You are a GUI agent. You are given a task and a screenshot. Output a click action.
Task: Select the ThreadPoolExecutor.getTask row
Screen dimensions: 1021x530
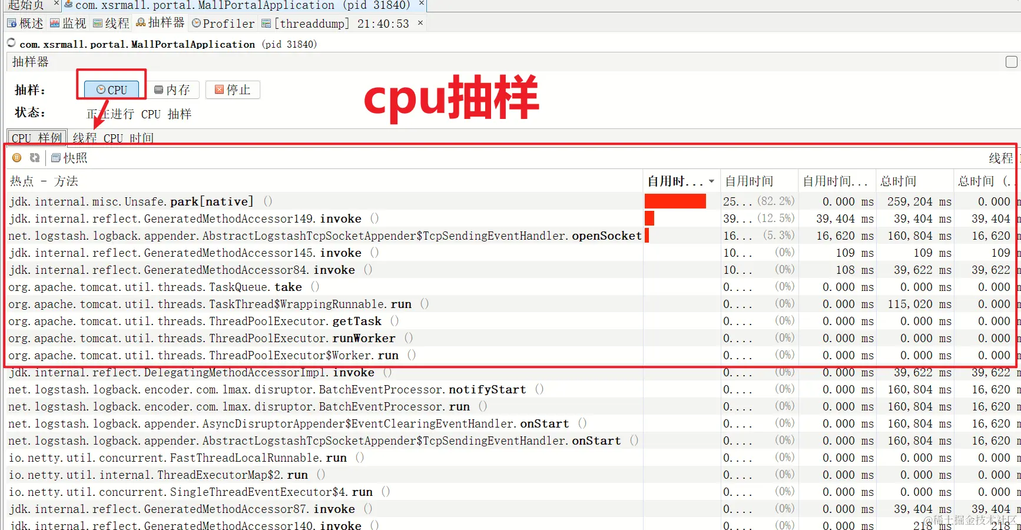(513, 321)
